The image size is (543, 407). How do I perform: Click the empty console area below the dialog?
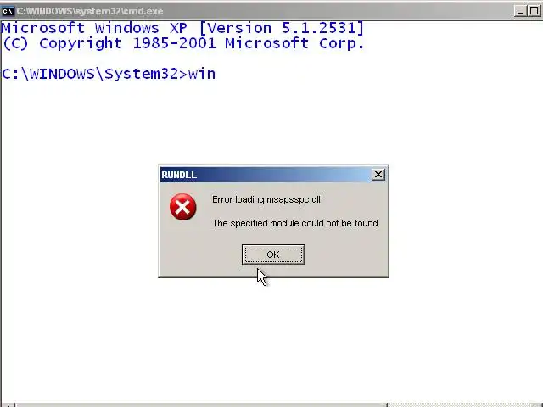coord(271,339)
